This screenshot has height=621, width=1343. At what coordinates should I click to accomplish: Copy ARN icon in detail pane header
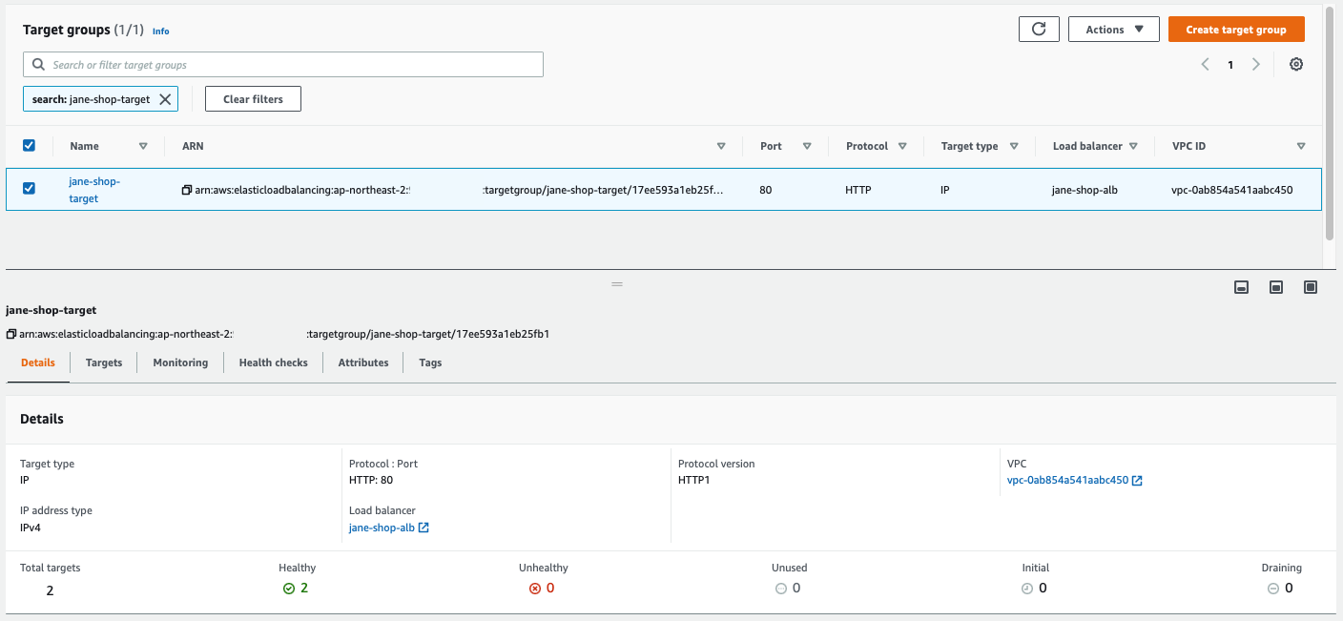coord(11,335)
